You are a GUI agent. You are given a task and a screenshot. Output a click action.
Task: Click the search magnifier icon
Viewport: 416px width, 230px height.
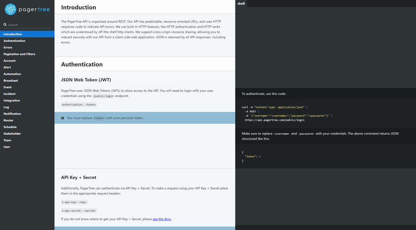coord(5,25)
